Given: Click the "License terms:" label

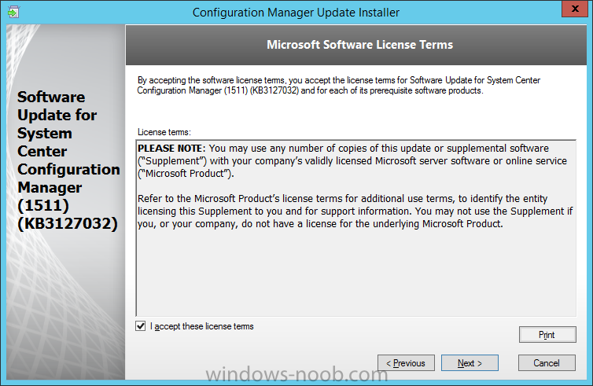Looking at the screenshot, I should pos(164,132).
